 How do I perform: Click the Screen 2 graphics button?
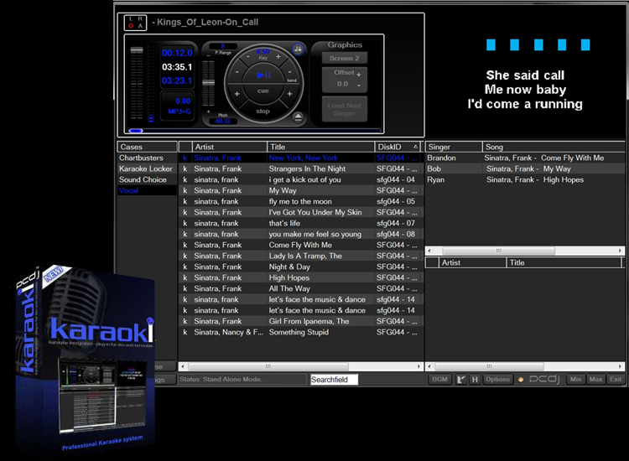[345, 58]
